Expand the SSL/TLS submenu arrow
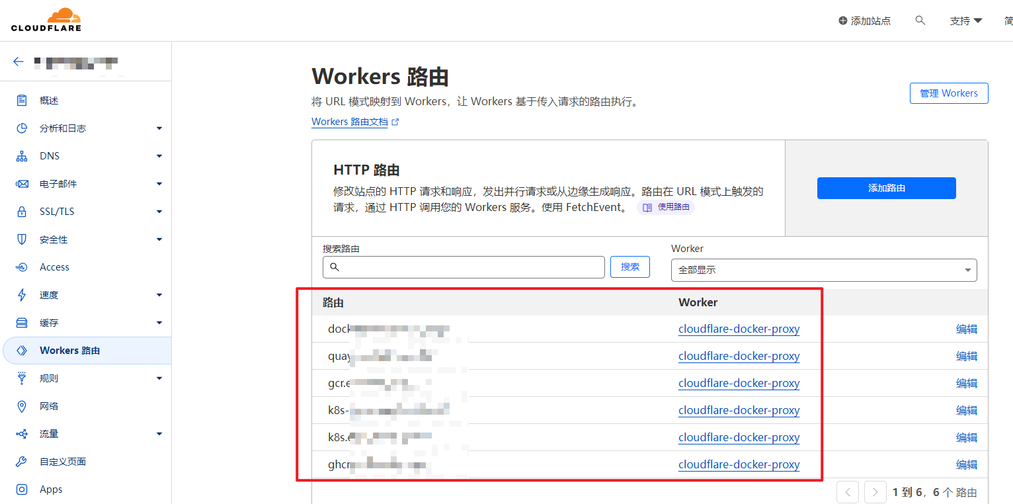This screenshot has width=1013, height=504. click(159, 212)
